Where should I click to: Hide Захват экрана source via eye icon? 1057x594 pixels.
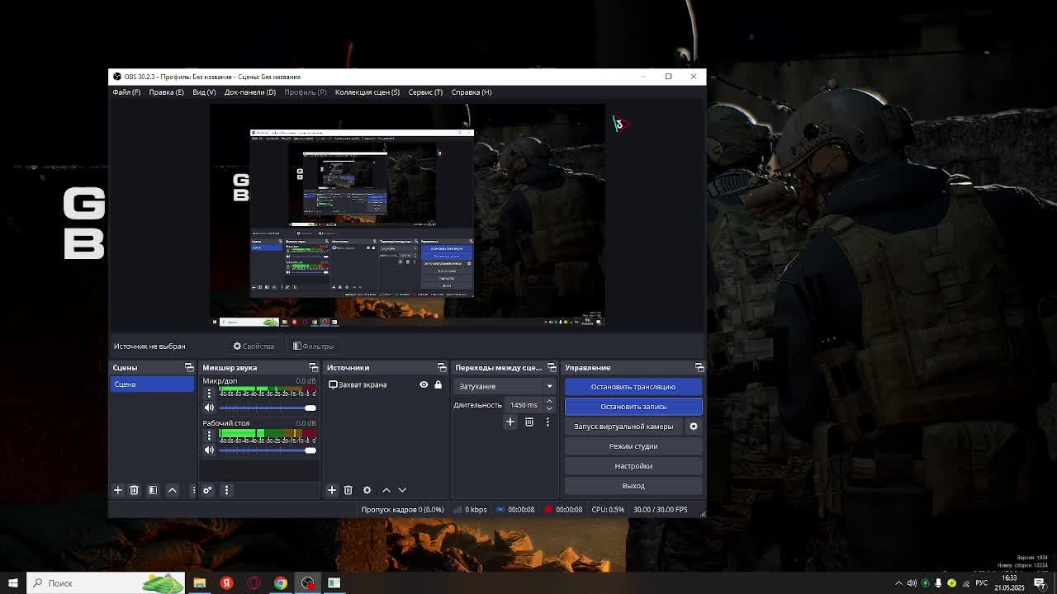pos(424,384)
